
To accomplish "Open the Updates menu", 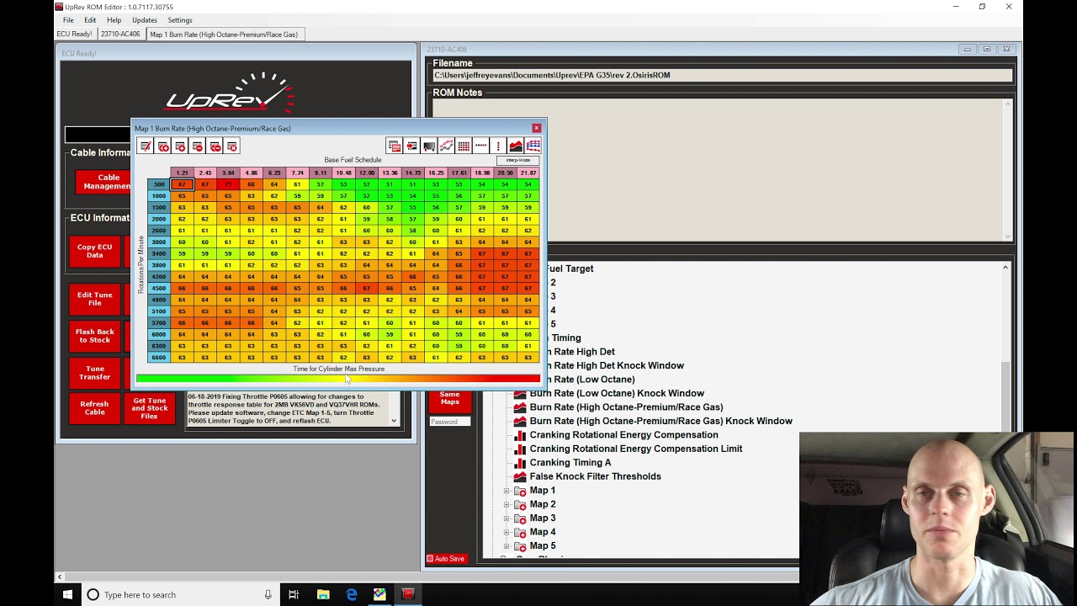I will pos(145,20).
